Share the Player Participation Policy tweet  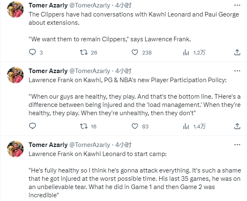pyautogui.click(x=237, y=126)
